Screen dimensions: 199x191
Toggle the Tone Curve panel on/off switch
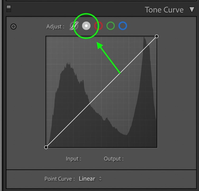pyautogui.click(x=9, y=9)
